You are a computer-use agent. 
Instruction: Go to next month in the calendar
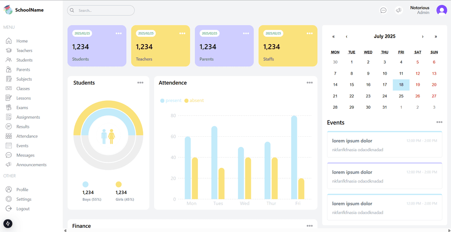(x=423, y=37)
